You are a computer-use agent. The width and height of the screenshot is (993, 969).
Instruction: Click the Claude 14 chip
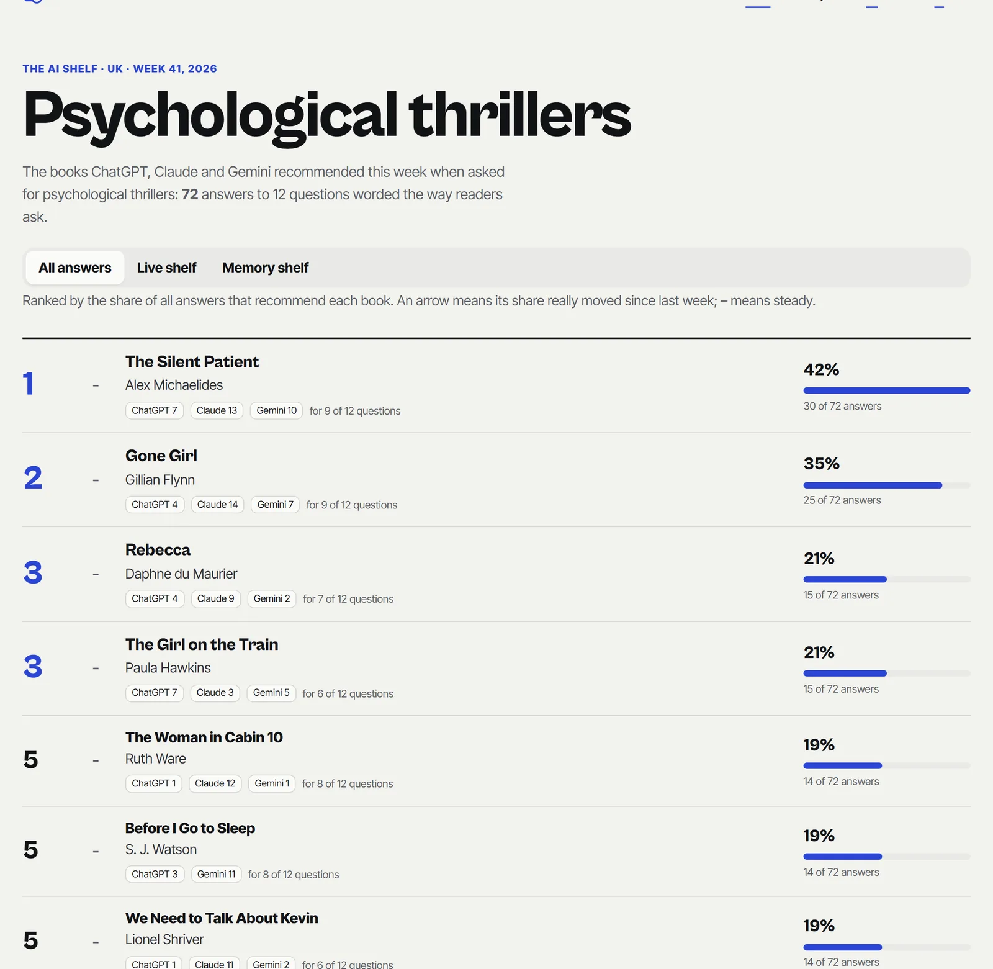coord(217,505)
